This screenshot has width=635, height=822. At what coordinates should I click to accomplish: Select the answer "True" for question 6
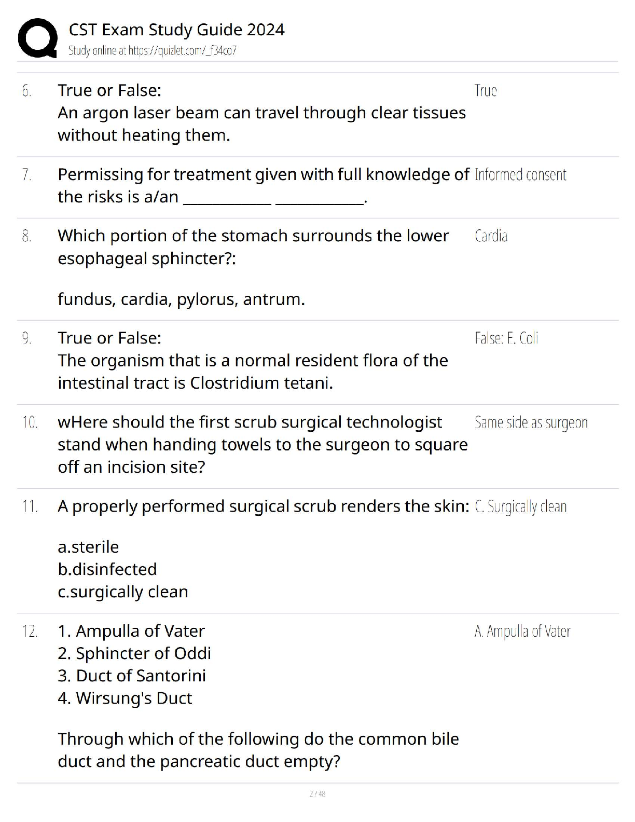[x=486, y=91]
